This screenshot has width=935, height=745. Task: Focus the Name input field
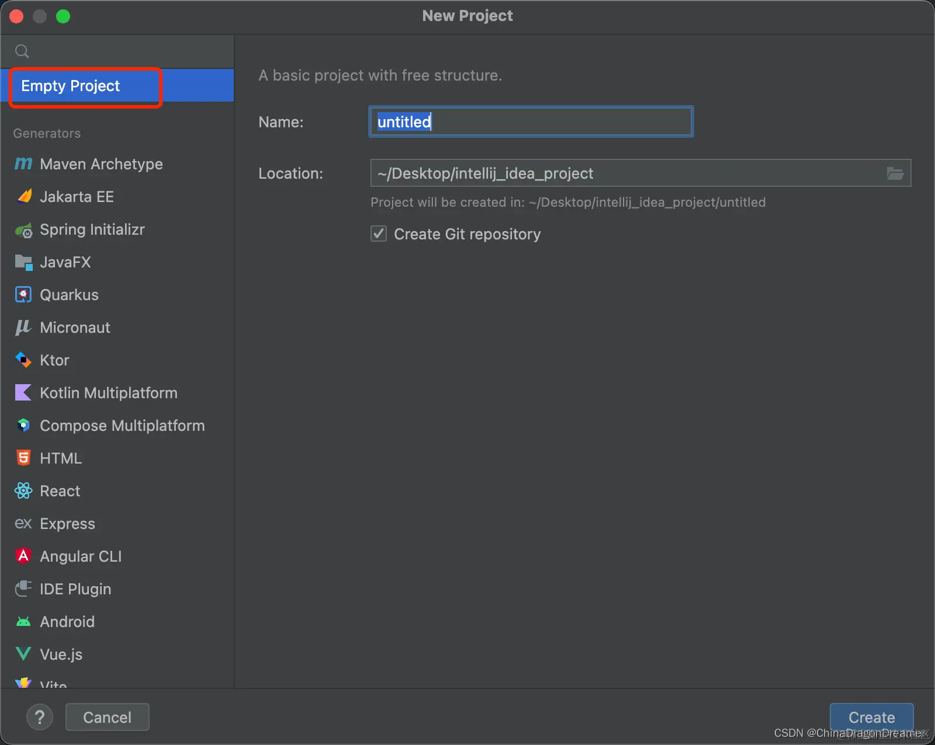pos(531,121)
